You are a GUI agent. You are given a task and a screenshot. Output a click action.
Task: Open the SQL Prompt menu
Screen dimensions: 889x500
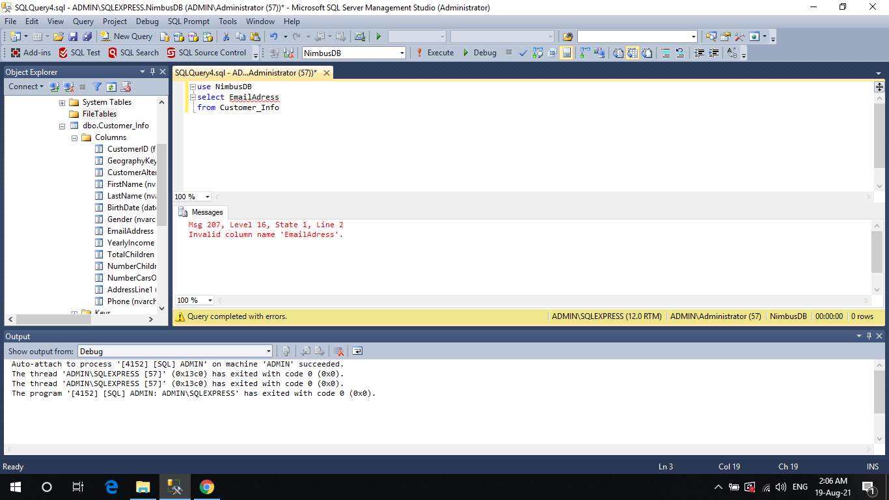click(189, 21)
